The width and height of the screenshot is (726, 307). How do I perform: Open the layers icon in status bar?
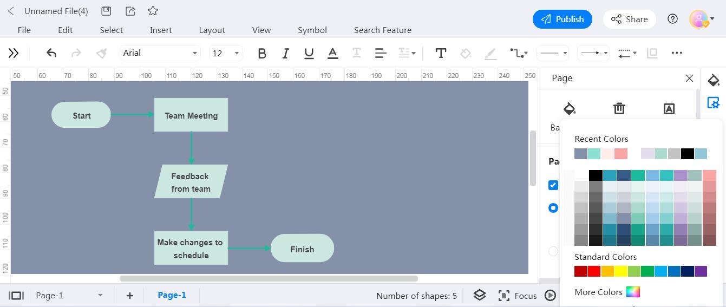480,295
